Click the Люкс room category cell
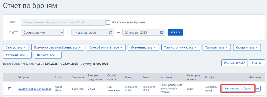Screen dimensions: 267x97 [x=190, y=89]
